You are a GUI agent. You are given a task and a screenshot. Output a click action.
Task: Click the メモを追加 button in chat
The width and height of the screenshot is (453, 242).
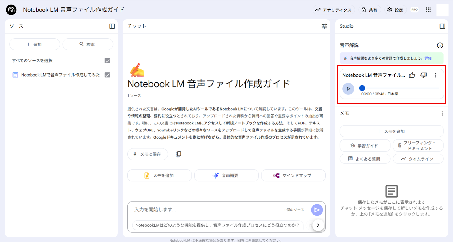tap(159, 175)
